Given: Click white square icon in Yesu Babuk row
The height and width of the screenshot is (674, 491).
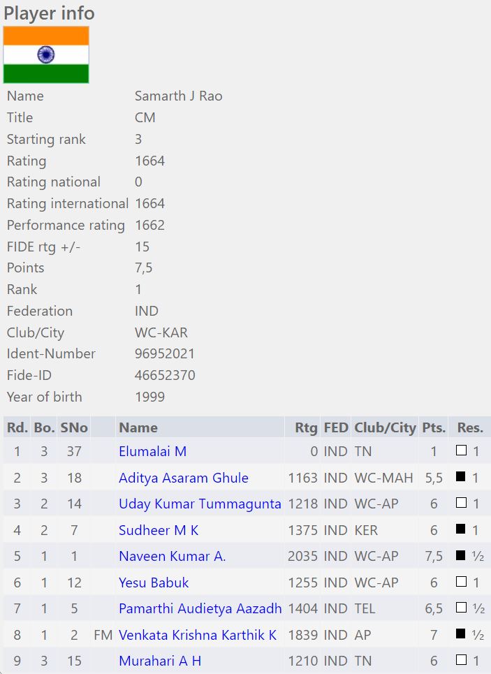Looking at the screenshot, I should tap(461, 583).
